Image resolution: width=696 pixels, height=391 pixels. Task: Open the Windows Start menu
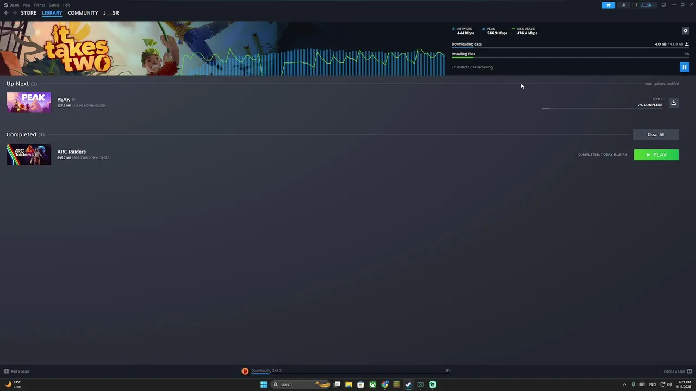coord(264,384)
